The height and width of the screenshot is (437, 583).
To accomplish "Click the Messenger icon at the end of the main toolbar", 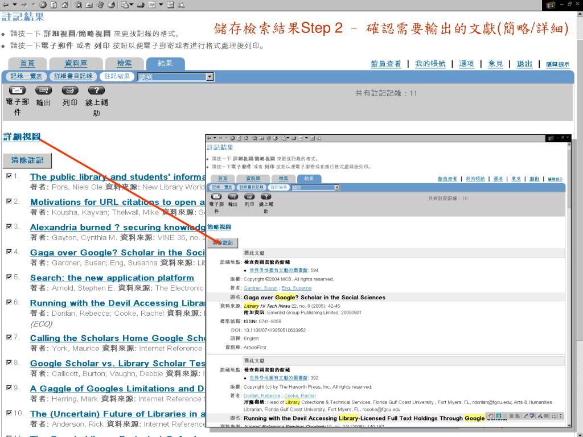I will click(181, 5).
